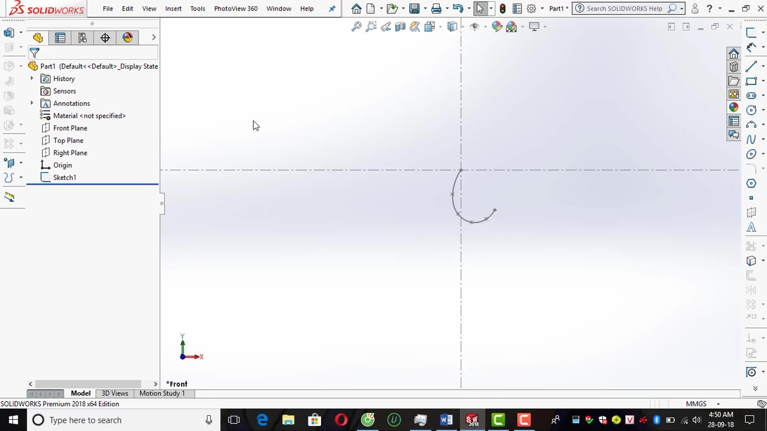This screenshot has height=431, width=767.
Task: Click the Zoom to Fit icon
Action: (x=356, y=27)
